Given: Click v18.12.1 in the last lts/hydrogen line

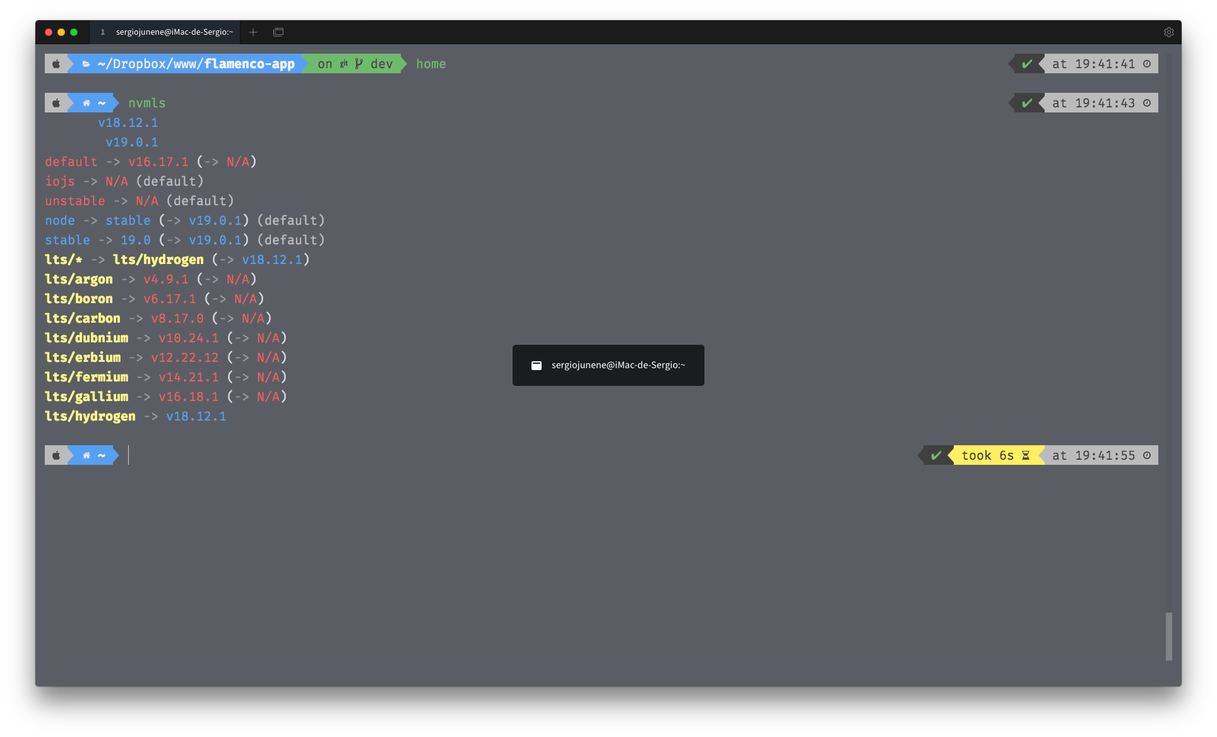Looking at the screenshot, I should [x=196, y=416].
